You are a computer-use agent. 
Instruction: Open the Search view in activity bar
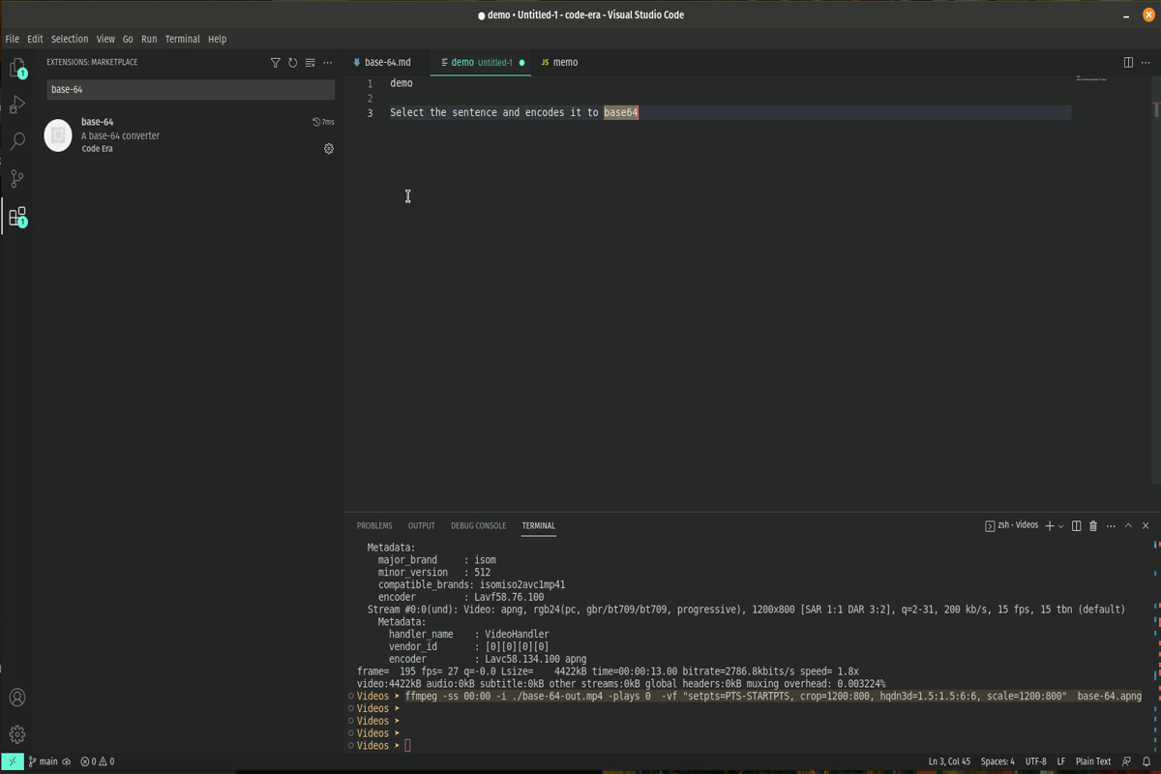coord(17,141)
